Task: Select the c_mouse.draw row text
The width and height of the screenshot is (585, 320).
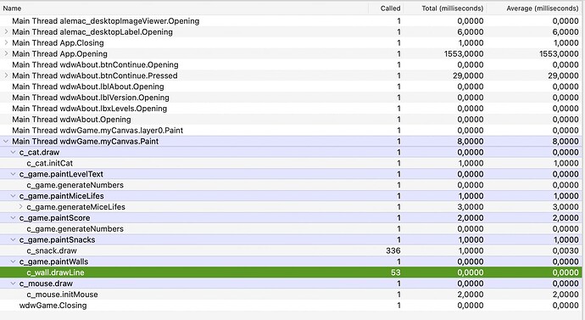Action: click(46, 284)
